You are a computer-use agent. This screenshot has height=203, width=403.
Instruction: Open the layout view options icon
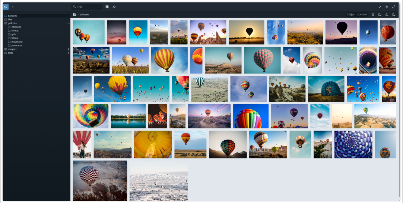click(107, 7)
